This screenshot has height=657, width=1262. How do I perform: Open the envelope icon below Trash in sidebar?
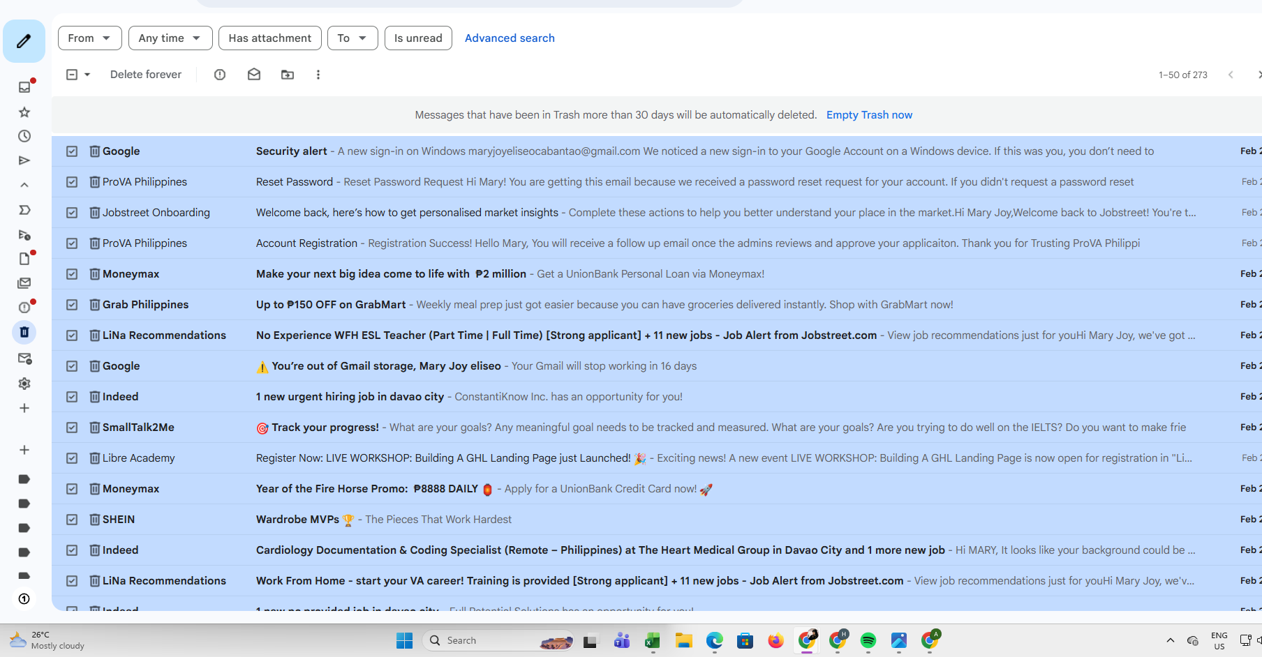click(x=24, y=358)
